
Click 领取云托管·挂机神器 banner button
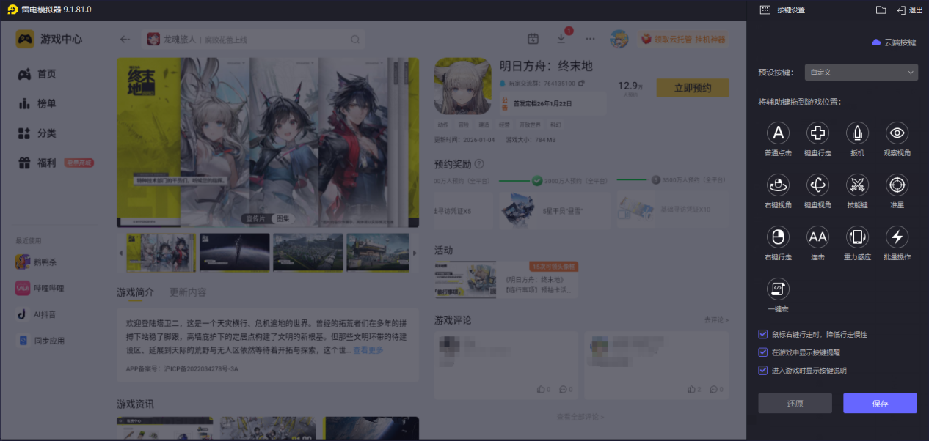coord(683,39)
